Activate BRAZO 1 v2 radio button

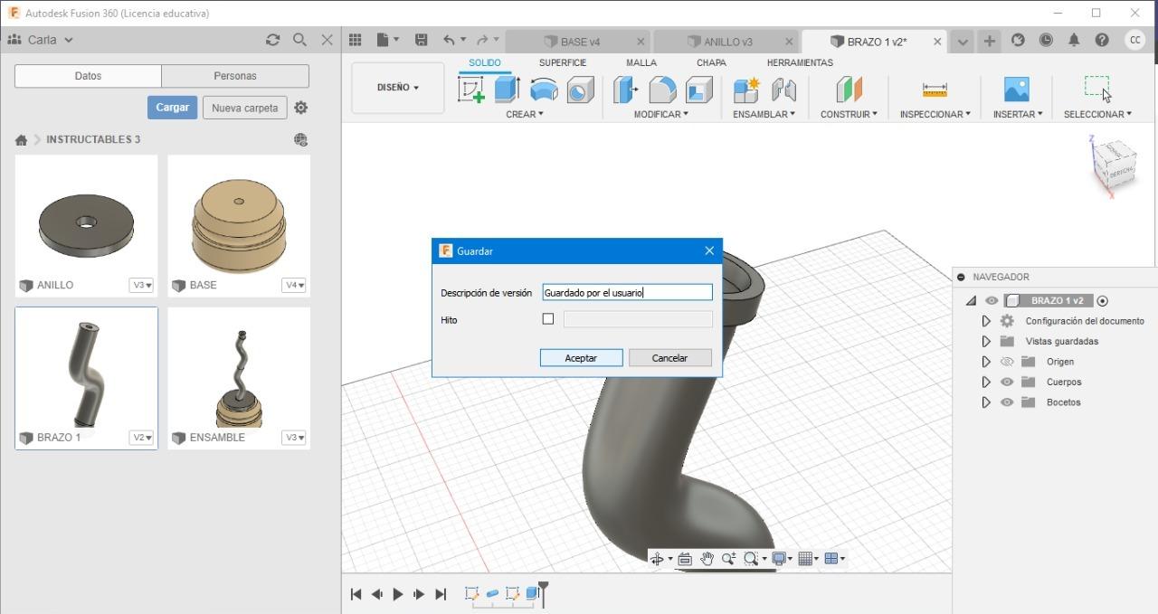1103,301
